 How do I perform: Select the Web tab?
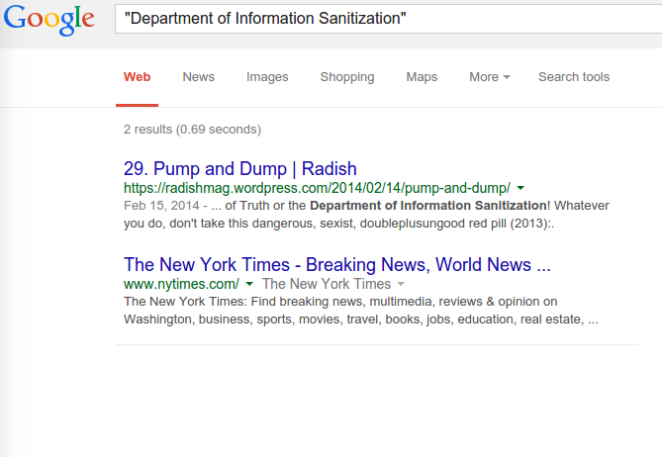point(137,77)
